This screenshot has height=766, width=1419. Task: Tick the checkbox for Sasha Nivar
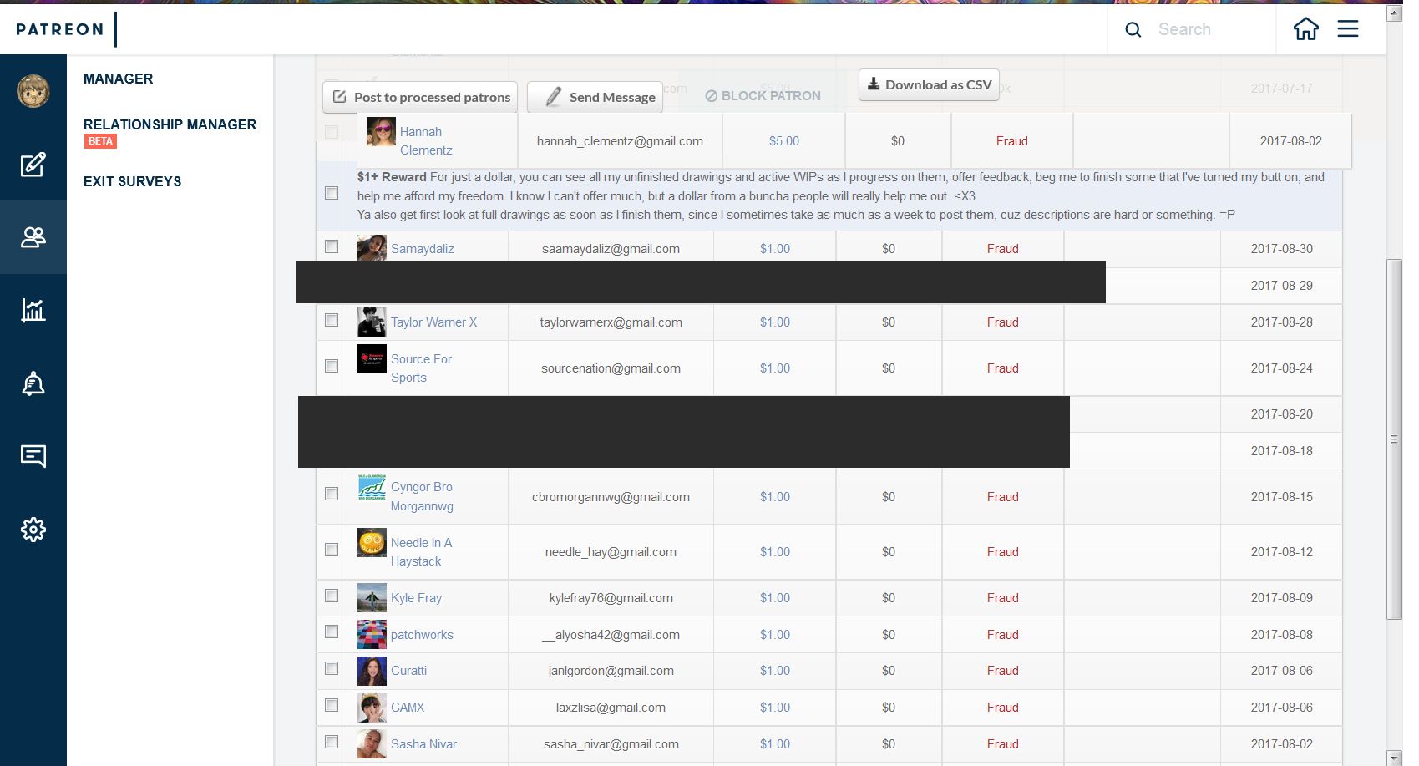[332, 742]
